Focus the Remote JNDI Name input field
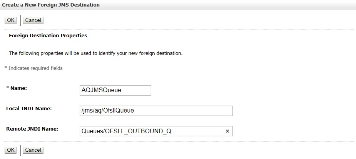The image size is (356, 159). 156,131
